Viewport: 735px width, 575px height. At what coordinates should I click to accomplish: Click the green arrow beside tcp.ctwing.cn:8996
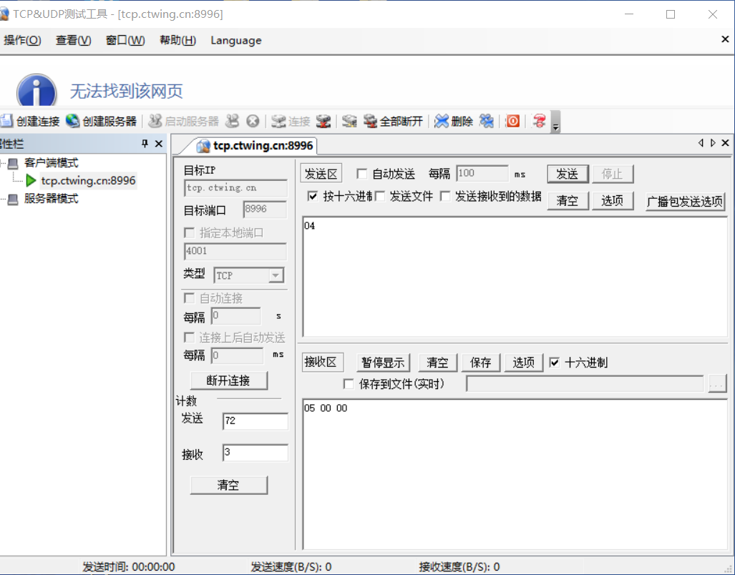[x=32, y=181]
